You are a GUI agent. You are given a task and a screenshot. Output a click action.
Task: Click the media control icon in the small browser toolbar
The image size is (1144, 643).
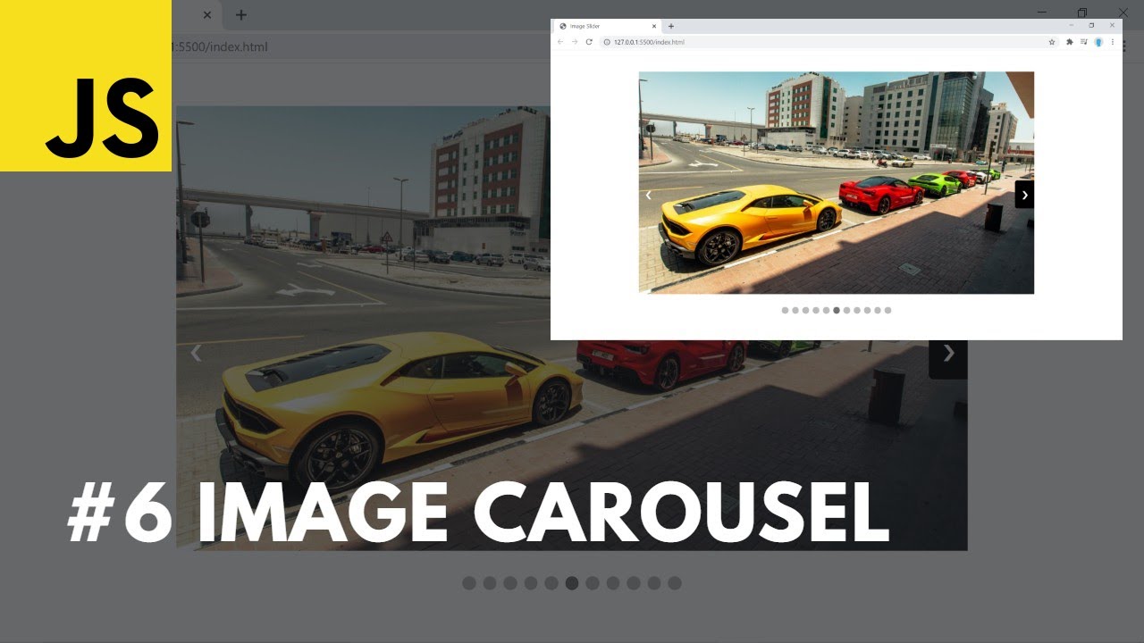pos(1084,42)
